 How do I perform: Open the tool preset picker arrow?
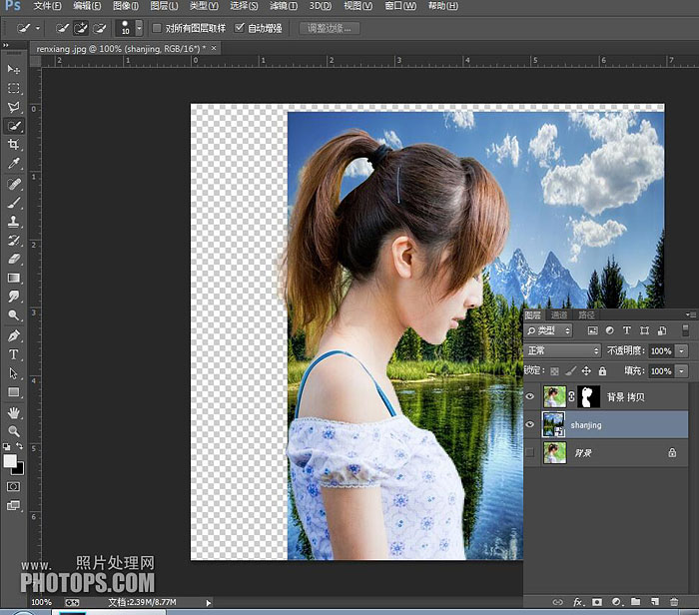(38, 29)
